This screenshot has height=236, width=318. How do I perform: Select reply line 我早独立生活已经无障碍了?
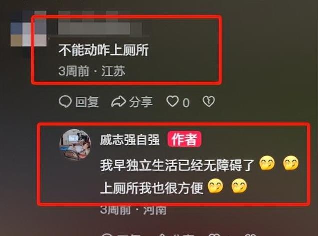[x=177, y=165]
